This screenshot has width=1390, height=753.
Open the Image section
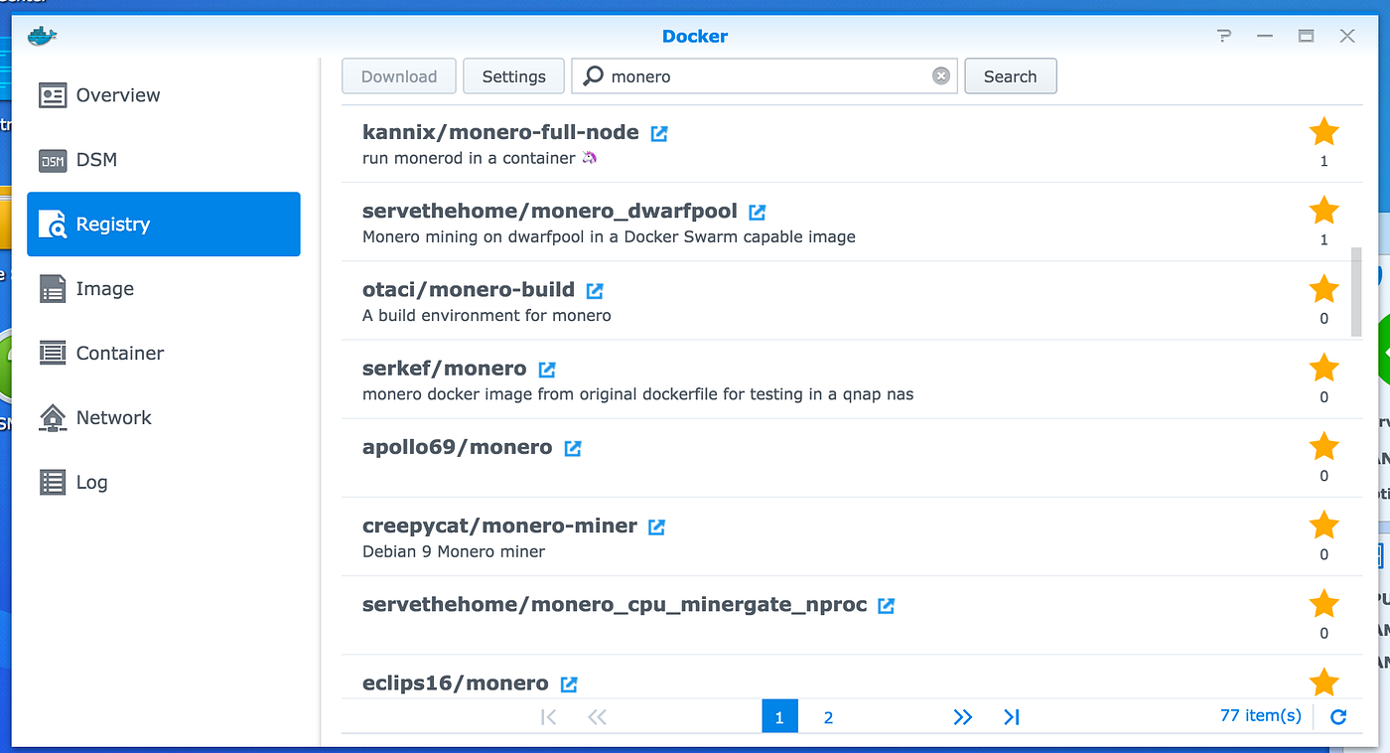164,289
